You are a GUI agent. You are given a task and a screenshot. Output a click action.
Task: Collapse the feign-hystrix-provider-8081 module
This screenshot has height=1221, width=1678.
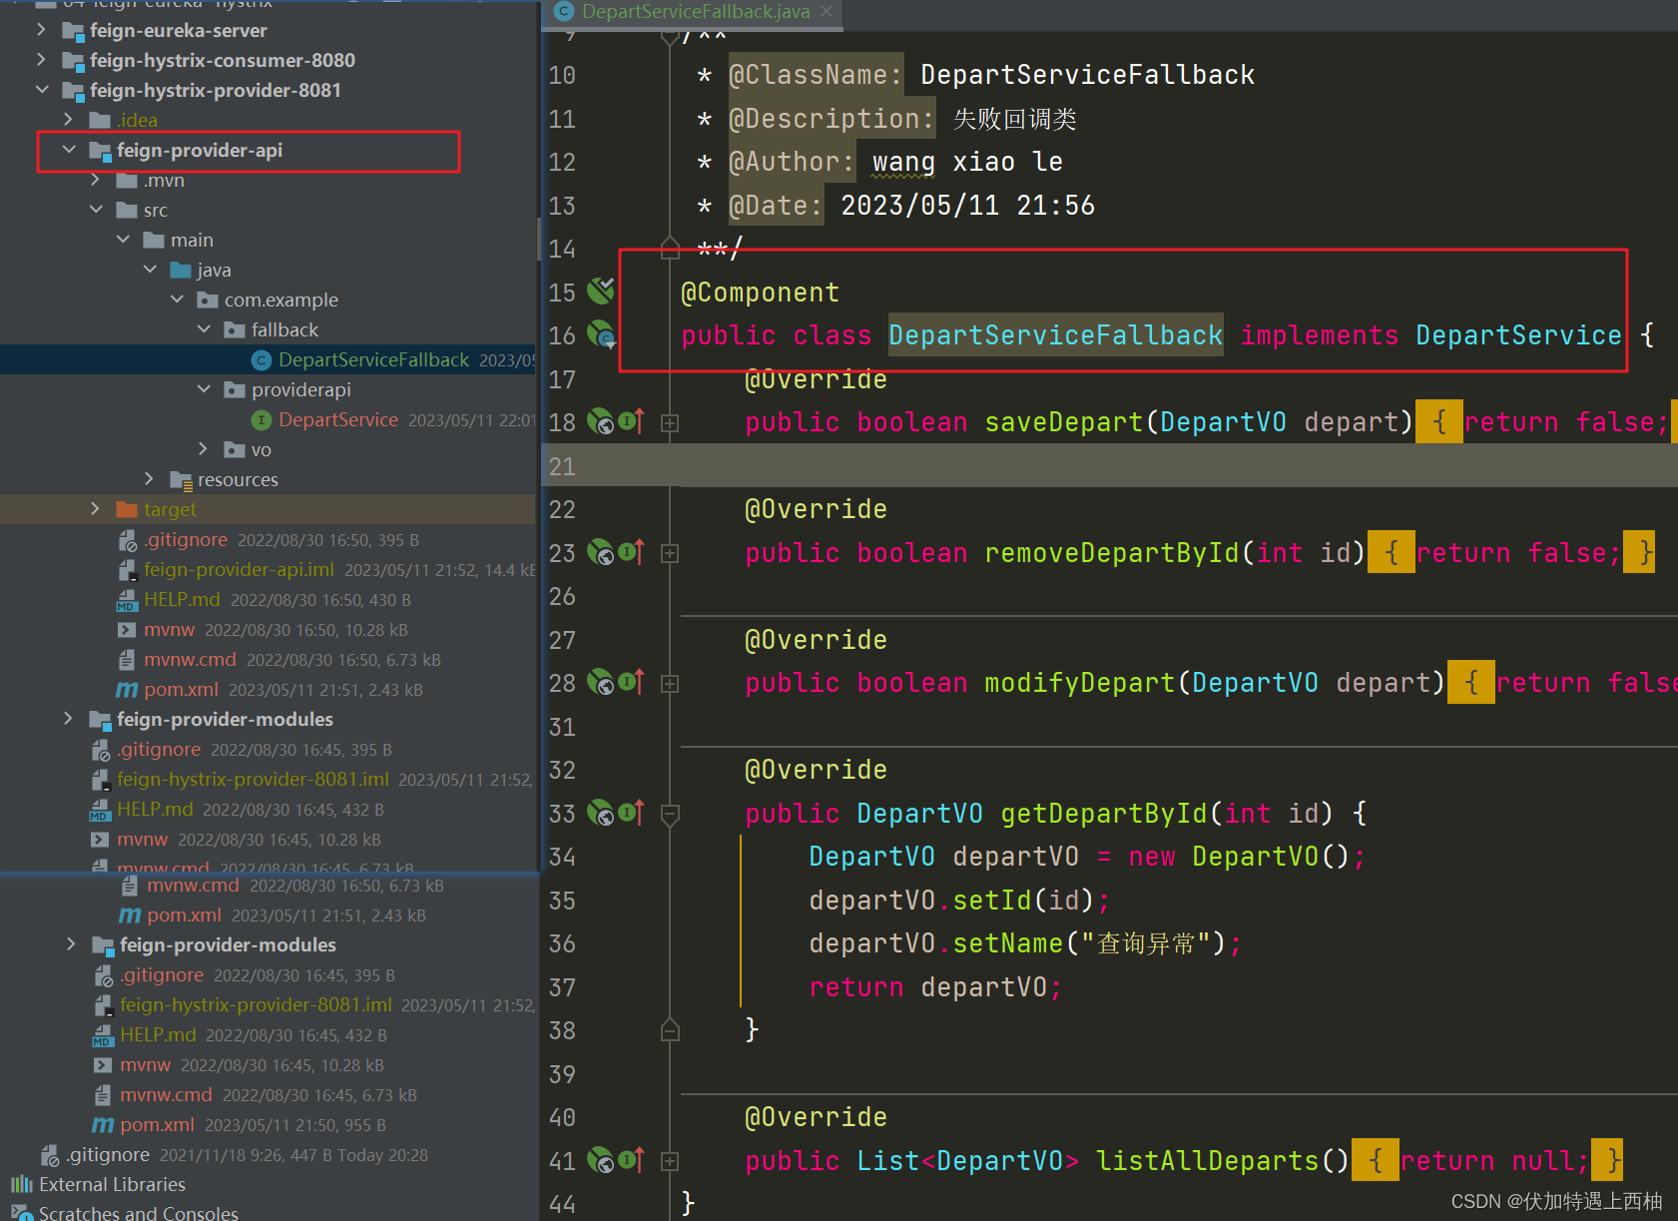click(41, 90)
